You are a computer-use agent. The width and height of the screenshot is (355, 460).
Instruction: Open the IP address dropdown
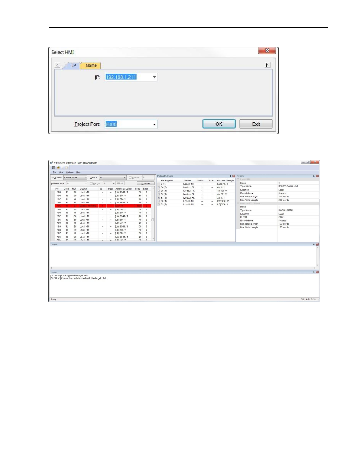click(x=154, y=77)
